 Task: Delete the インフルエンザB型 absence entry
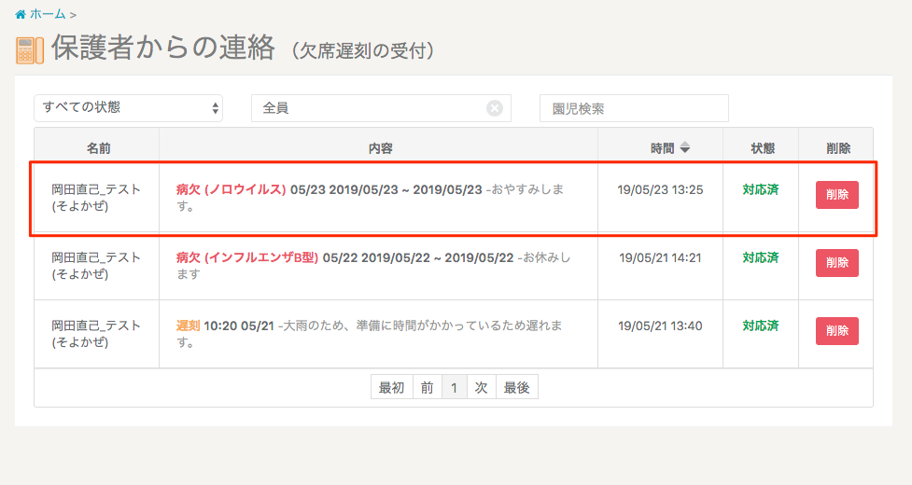click(836, 263)
